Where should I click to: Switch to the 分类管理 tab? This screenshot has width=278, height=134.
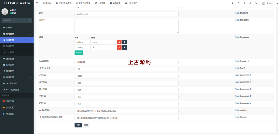click(100, 3)
